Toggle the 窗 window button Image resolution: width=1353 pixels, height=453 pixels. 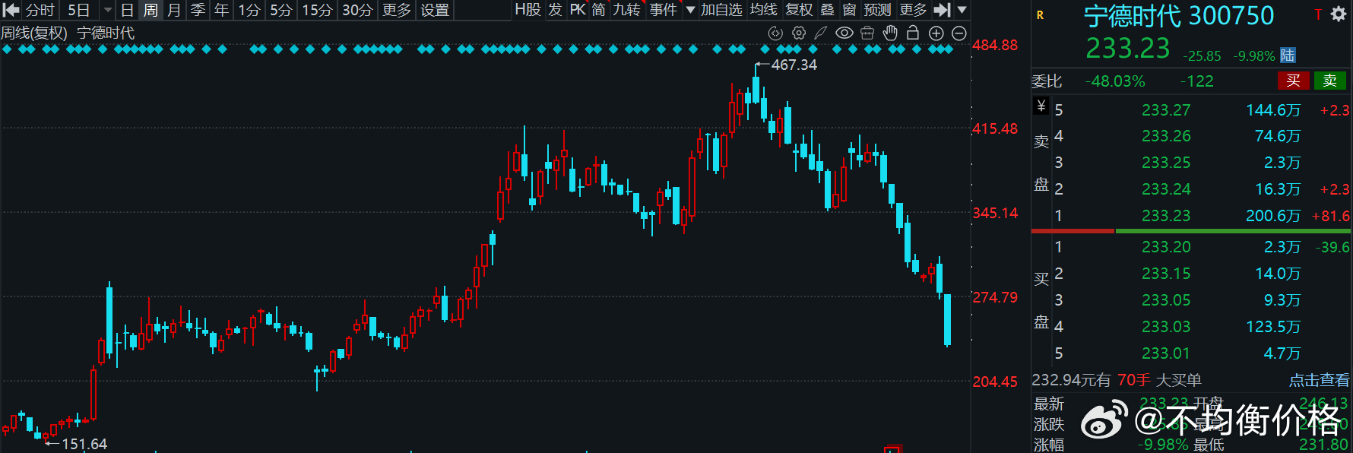click(x=850, y=10)
